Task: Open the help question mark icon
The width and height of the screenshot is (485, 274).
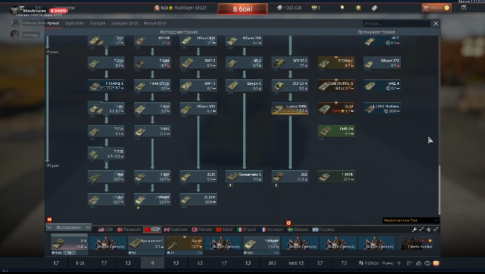Action: (463, 7)
